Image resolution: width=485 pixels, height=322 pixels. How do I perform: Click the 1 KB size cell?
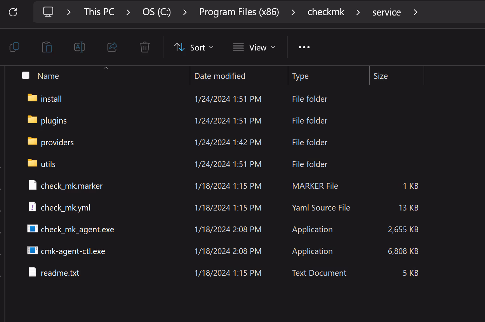410,186
